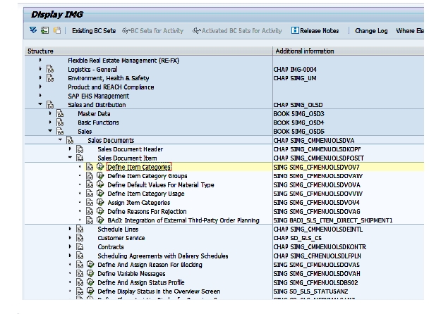
Task: Click the Release Notes info icon
Action: pyautogui.click(x=295, y=30)
